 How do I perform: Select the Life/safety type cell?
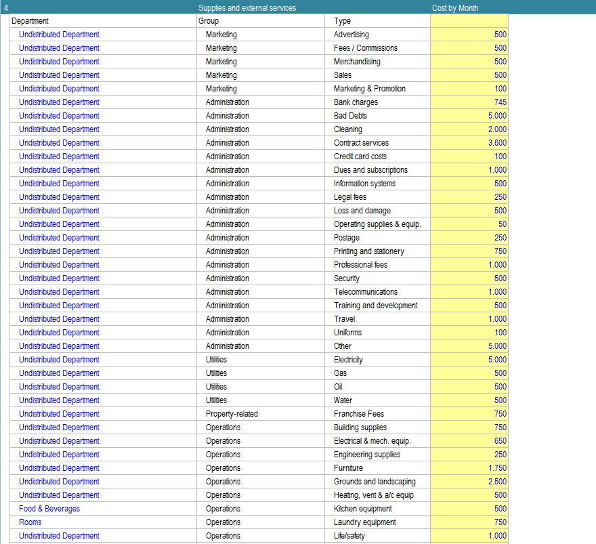[377, 536]
